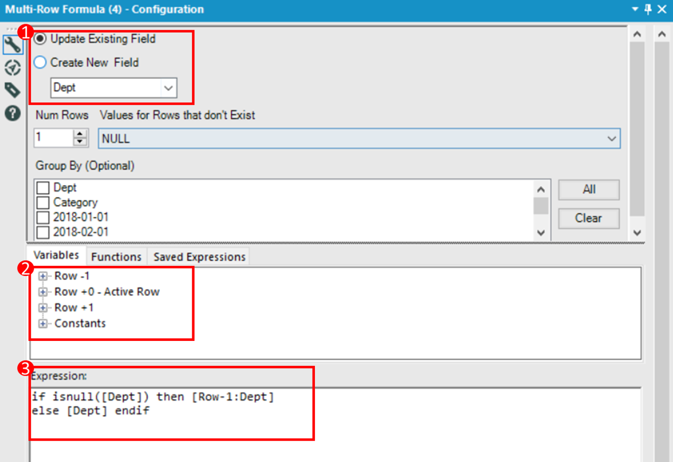Decrease Num Rows with the down arrow

80,142
